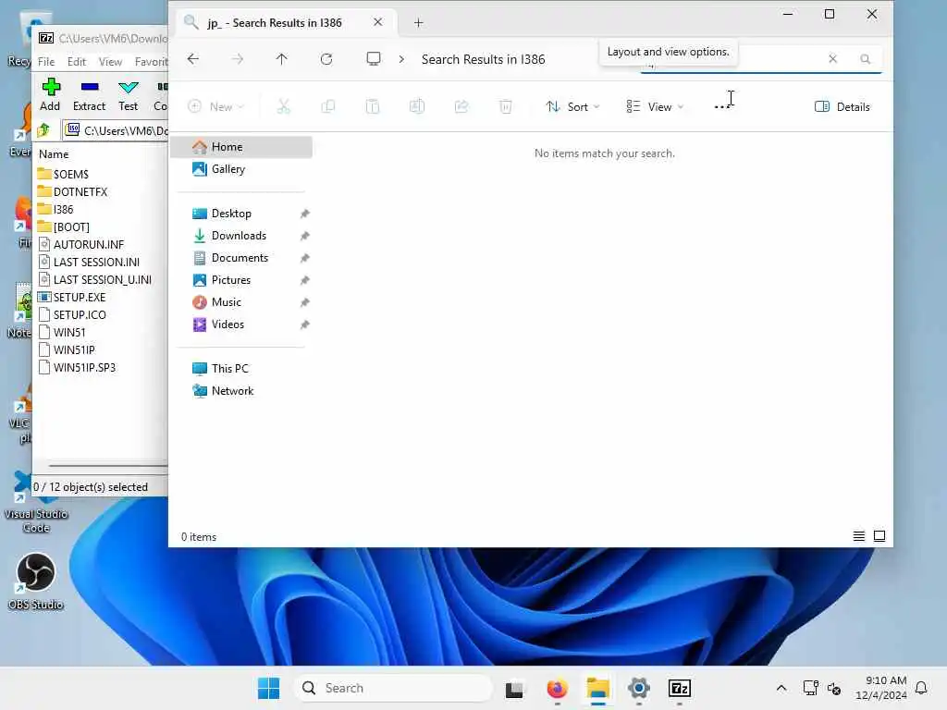Click the Extract button in 7-Zip
Image resolution: width=947 pixels, height=710 pixels.
[90, 94]
